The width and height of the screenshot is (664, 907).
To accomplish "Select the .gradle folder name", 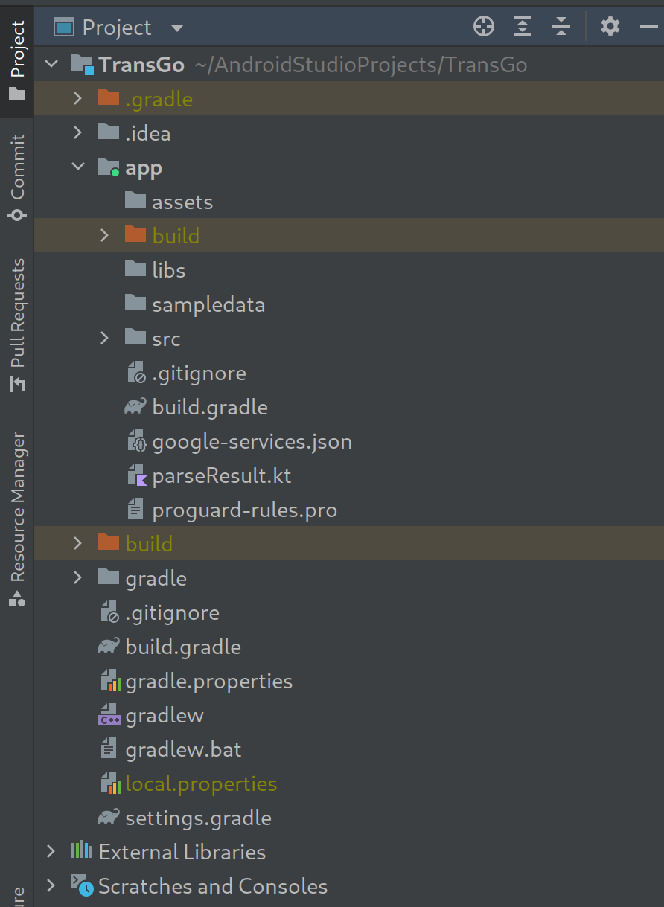I will pos(159,99).
